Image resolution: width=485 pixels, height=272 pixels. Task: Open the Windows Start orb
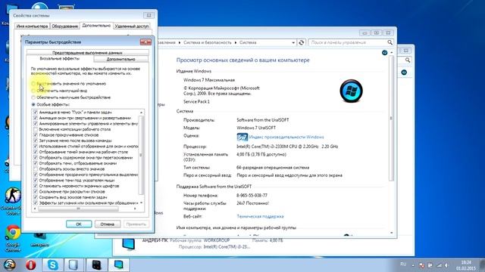pyautogui.click(x=9, y=264)
